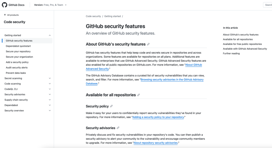Expand the Dependabot sidebar section
This screenshot has height=148, width=272.
coord(50,105)
